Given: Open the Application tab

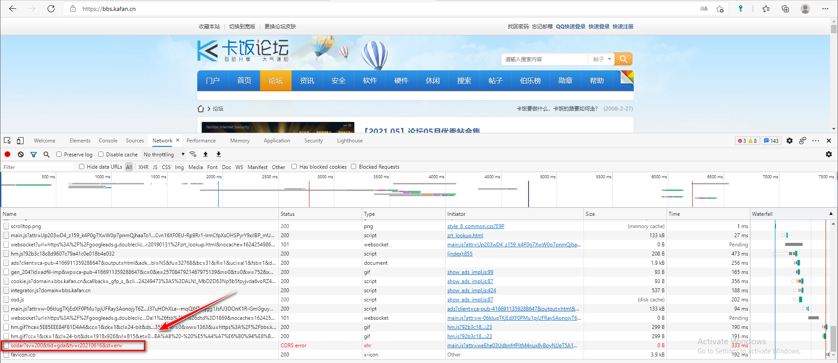Looking at the screenshot, I should click(x=277, y=141).
